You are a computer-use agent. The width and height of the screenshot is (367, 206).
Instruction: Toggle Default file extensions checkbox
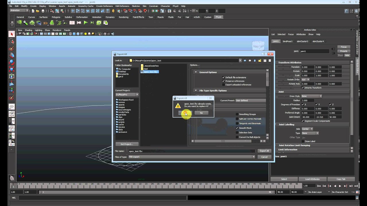pyautogui.click(x=223, y=78)
